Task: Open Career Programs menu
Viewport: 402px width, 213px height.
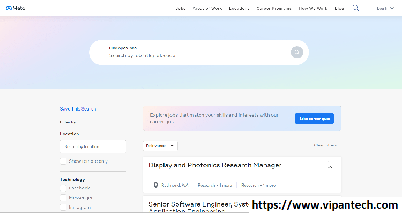Action: 274,8
